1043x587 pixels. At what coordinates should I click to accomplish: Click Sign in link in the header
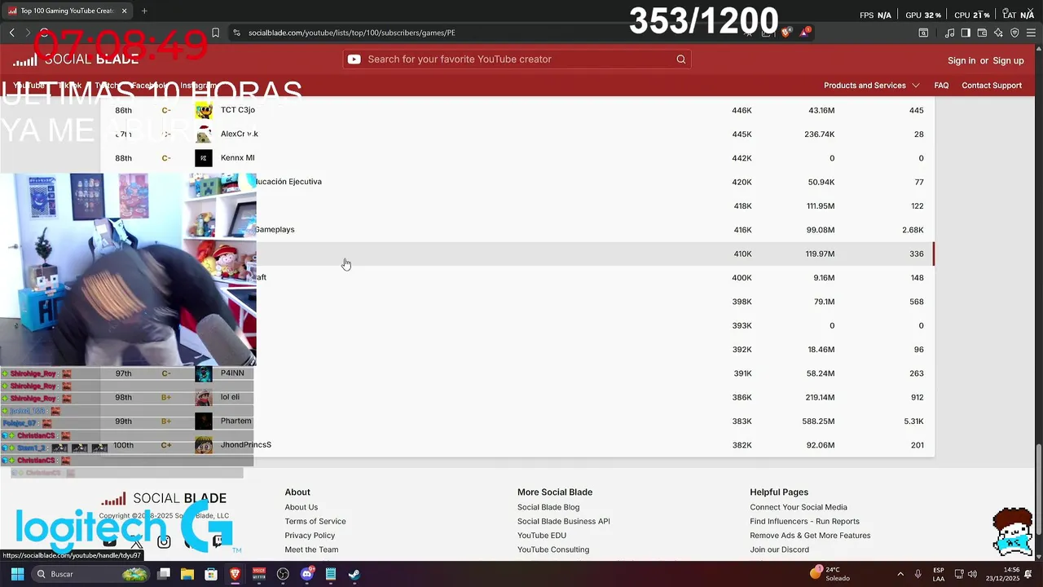pos(962,60)
